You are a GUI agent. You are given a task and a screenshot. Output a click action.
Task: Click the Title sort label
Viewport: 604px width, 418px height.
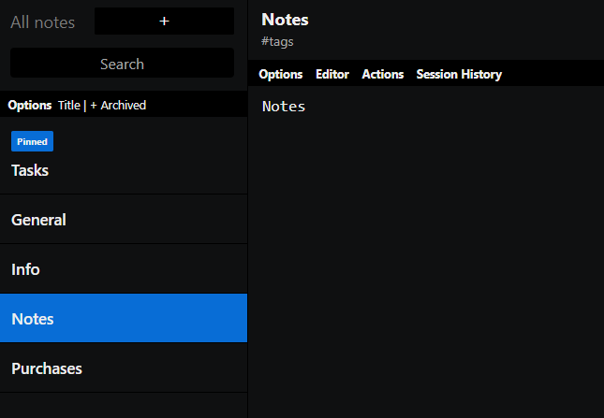[x=69, y=105]
